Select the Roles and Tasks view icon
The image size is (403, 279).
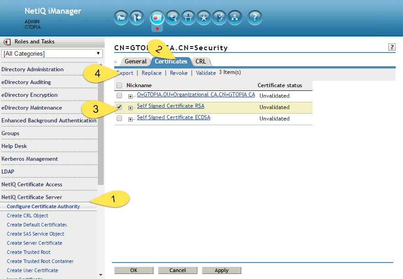point(156,17)
